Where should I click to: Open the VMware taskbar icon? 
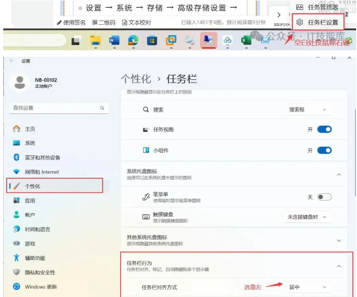pos(171,41)
